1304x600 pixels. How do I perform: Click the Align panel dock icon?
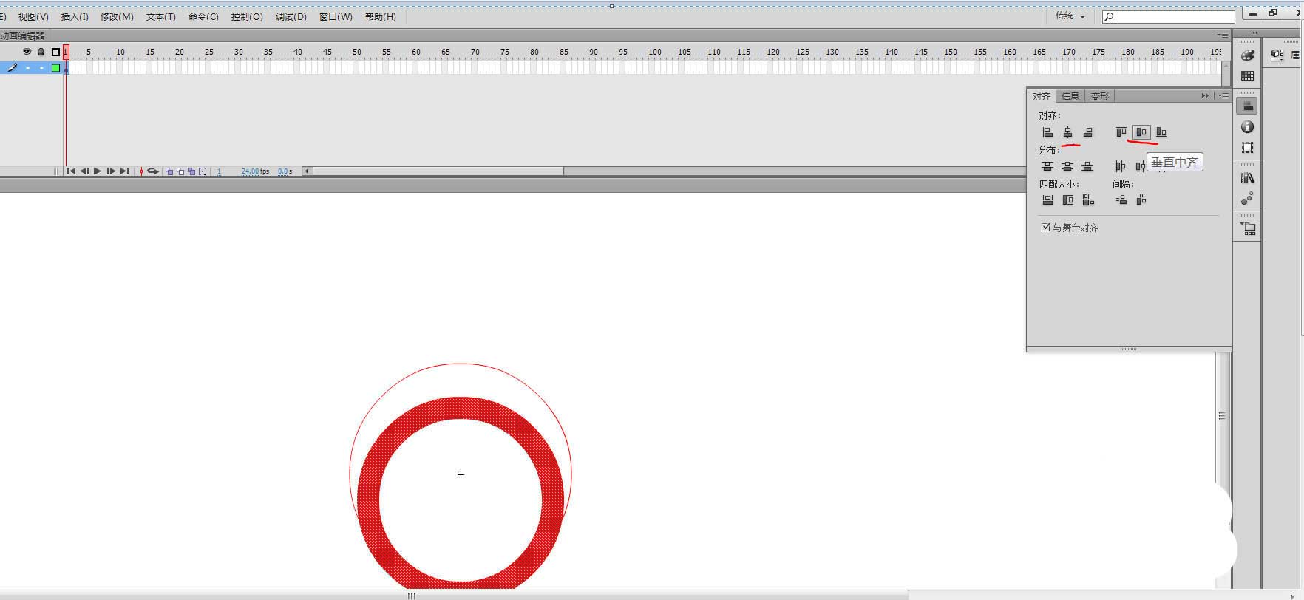(1248, 106)
